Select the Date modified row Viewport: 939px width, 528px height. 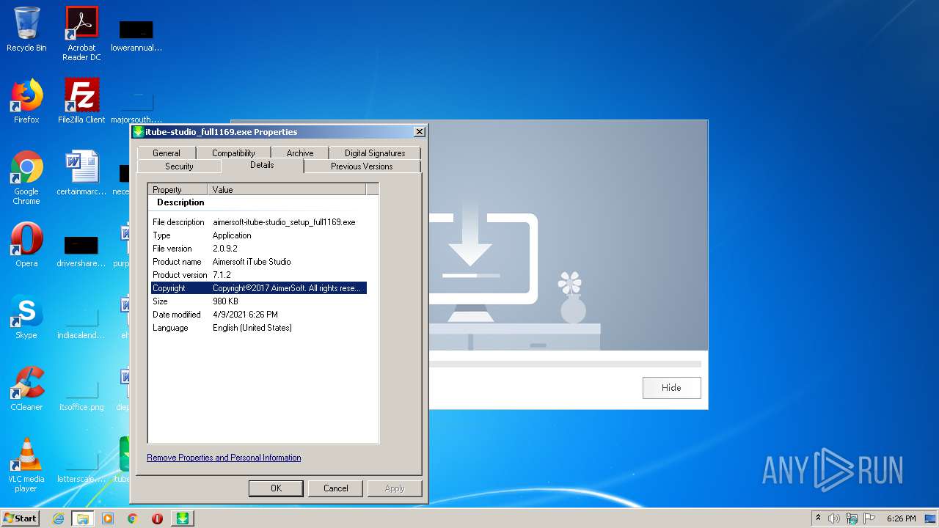pyautogui.click(x=258, y=315)
